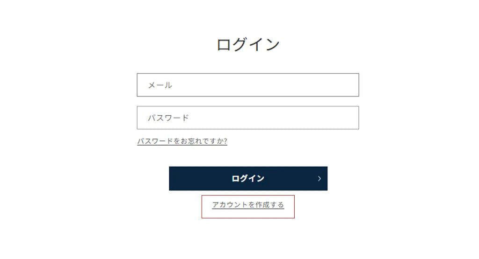The image size is (479, 259).
Task: Click the ログイン page heading
Action: pyautogui.click(x=247, y=44)
